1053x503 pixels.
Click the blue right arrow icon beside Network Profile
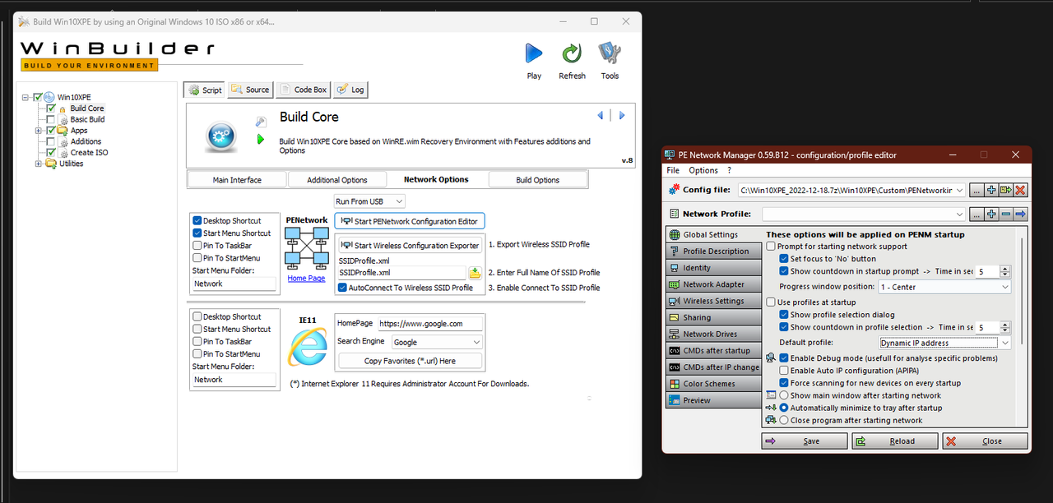click(1021, 214)
